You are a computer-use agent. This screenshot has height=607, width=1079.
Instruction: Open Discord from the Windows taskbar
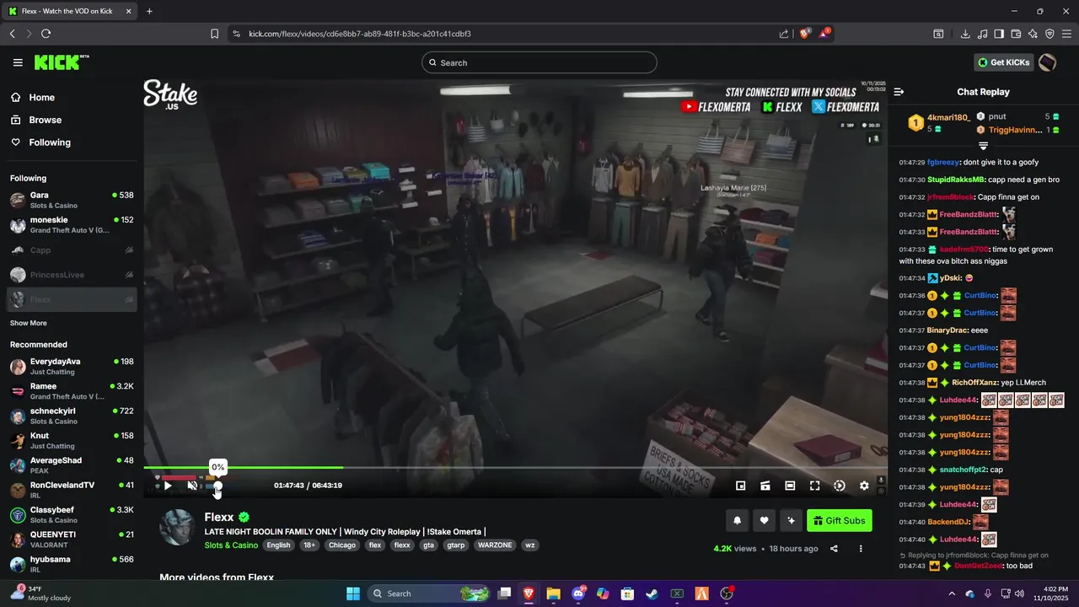pos(578,594)
